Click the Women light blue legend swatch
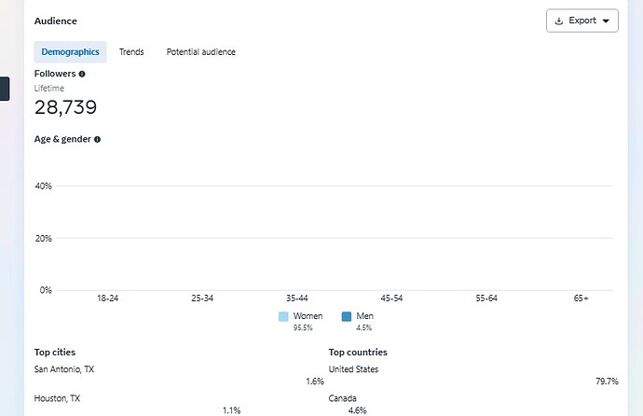643x416 pixels. click(x=283, y=317)
